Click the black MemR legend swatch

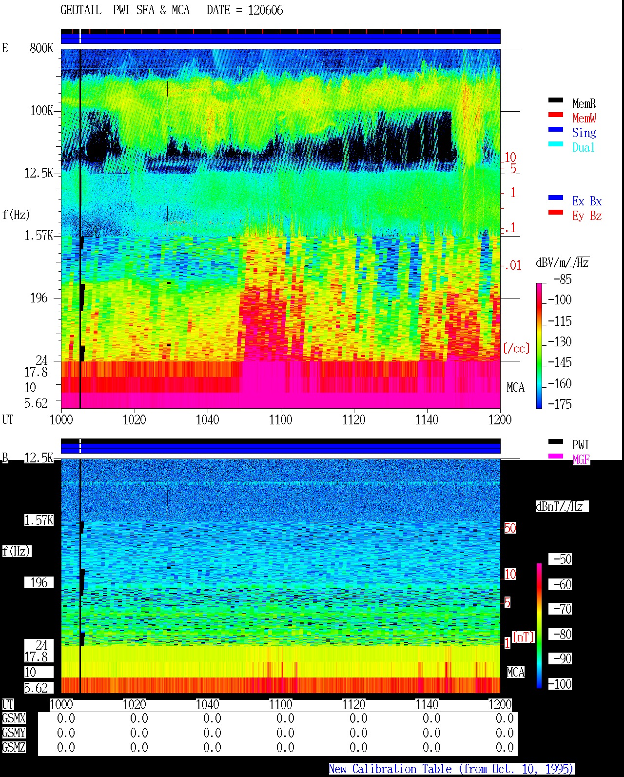click(x=556, y=100)
